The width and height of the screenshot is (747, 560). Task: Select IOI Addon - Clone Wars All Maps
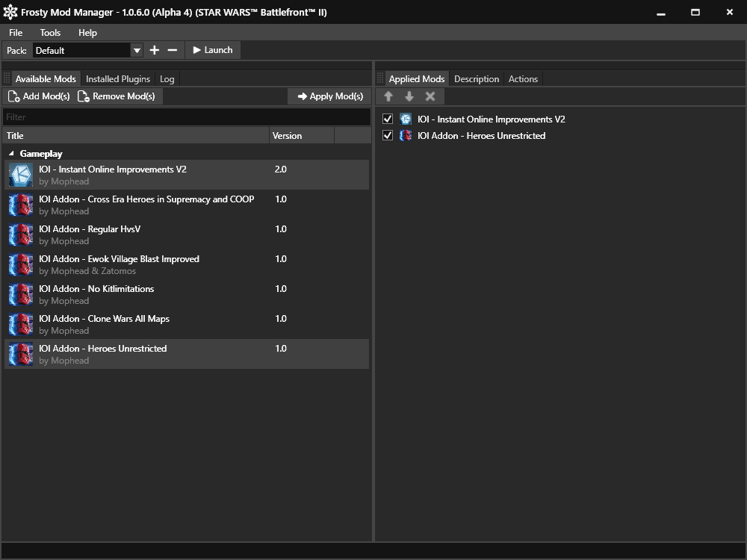[x=187, y=324]
